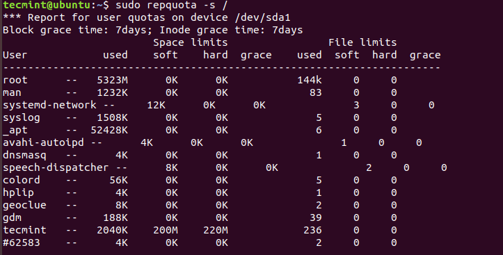Image resolution: width=503 pixels, height=255 pixels.
Task: Click the tecmint@ubuntu prompt text
Action: point(47,4)
